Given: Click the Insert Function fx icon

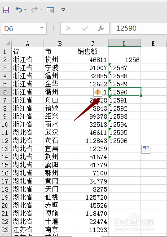Looking at the screenshot, I should [101, 28].
